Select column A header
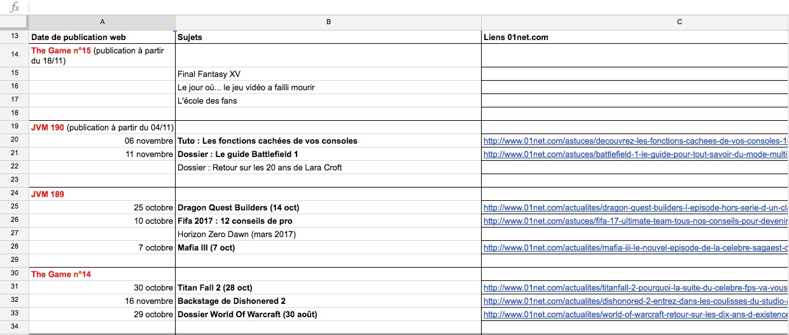The height and width of the screenshot is (335, 789). [x=102, y=22]
